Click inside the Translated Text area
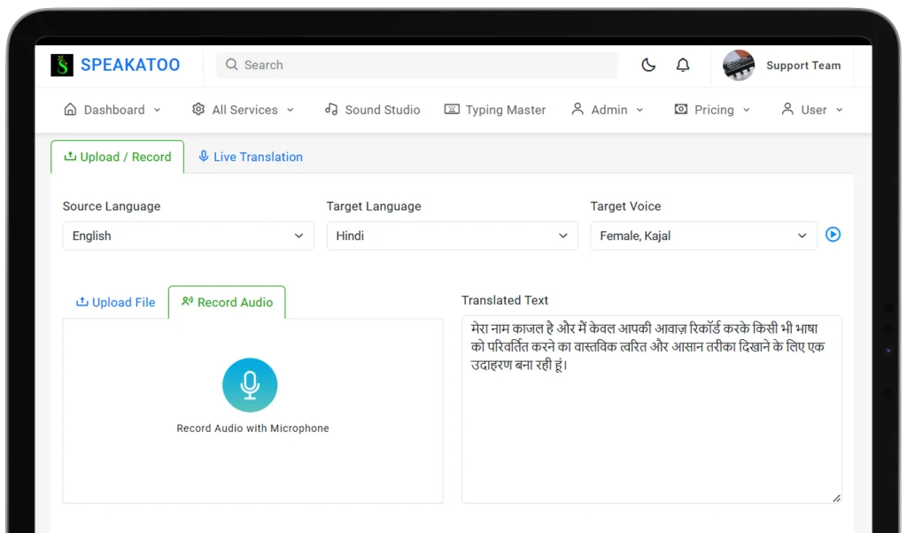 click(651, 407)
